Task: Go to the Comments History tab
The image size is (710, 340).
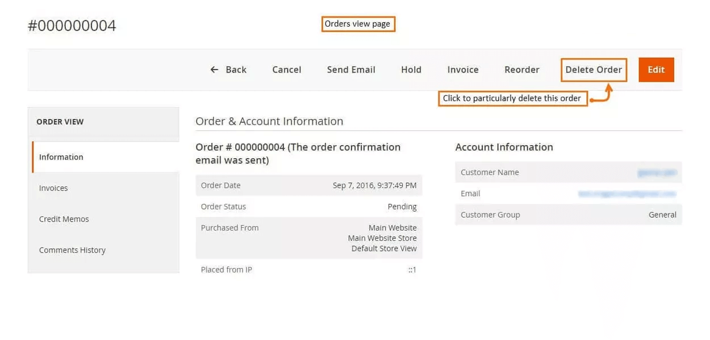Action: pyautogui.click(x=72, y=250)
